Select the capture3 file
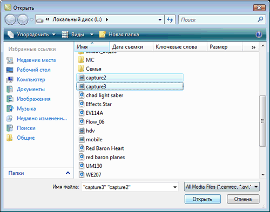This screenshot has height=212, width=270. pyautogui.click(x=130, y=86)
